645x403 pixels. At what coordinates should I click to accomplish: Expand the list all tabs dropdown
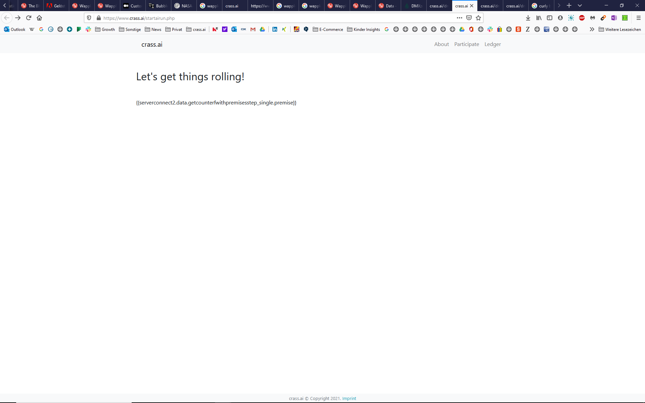pyautogui.click(x=580, y=5)
